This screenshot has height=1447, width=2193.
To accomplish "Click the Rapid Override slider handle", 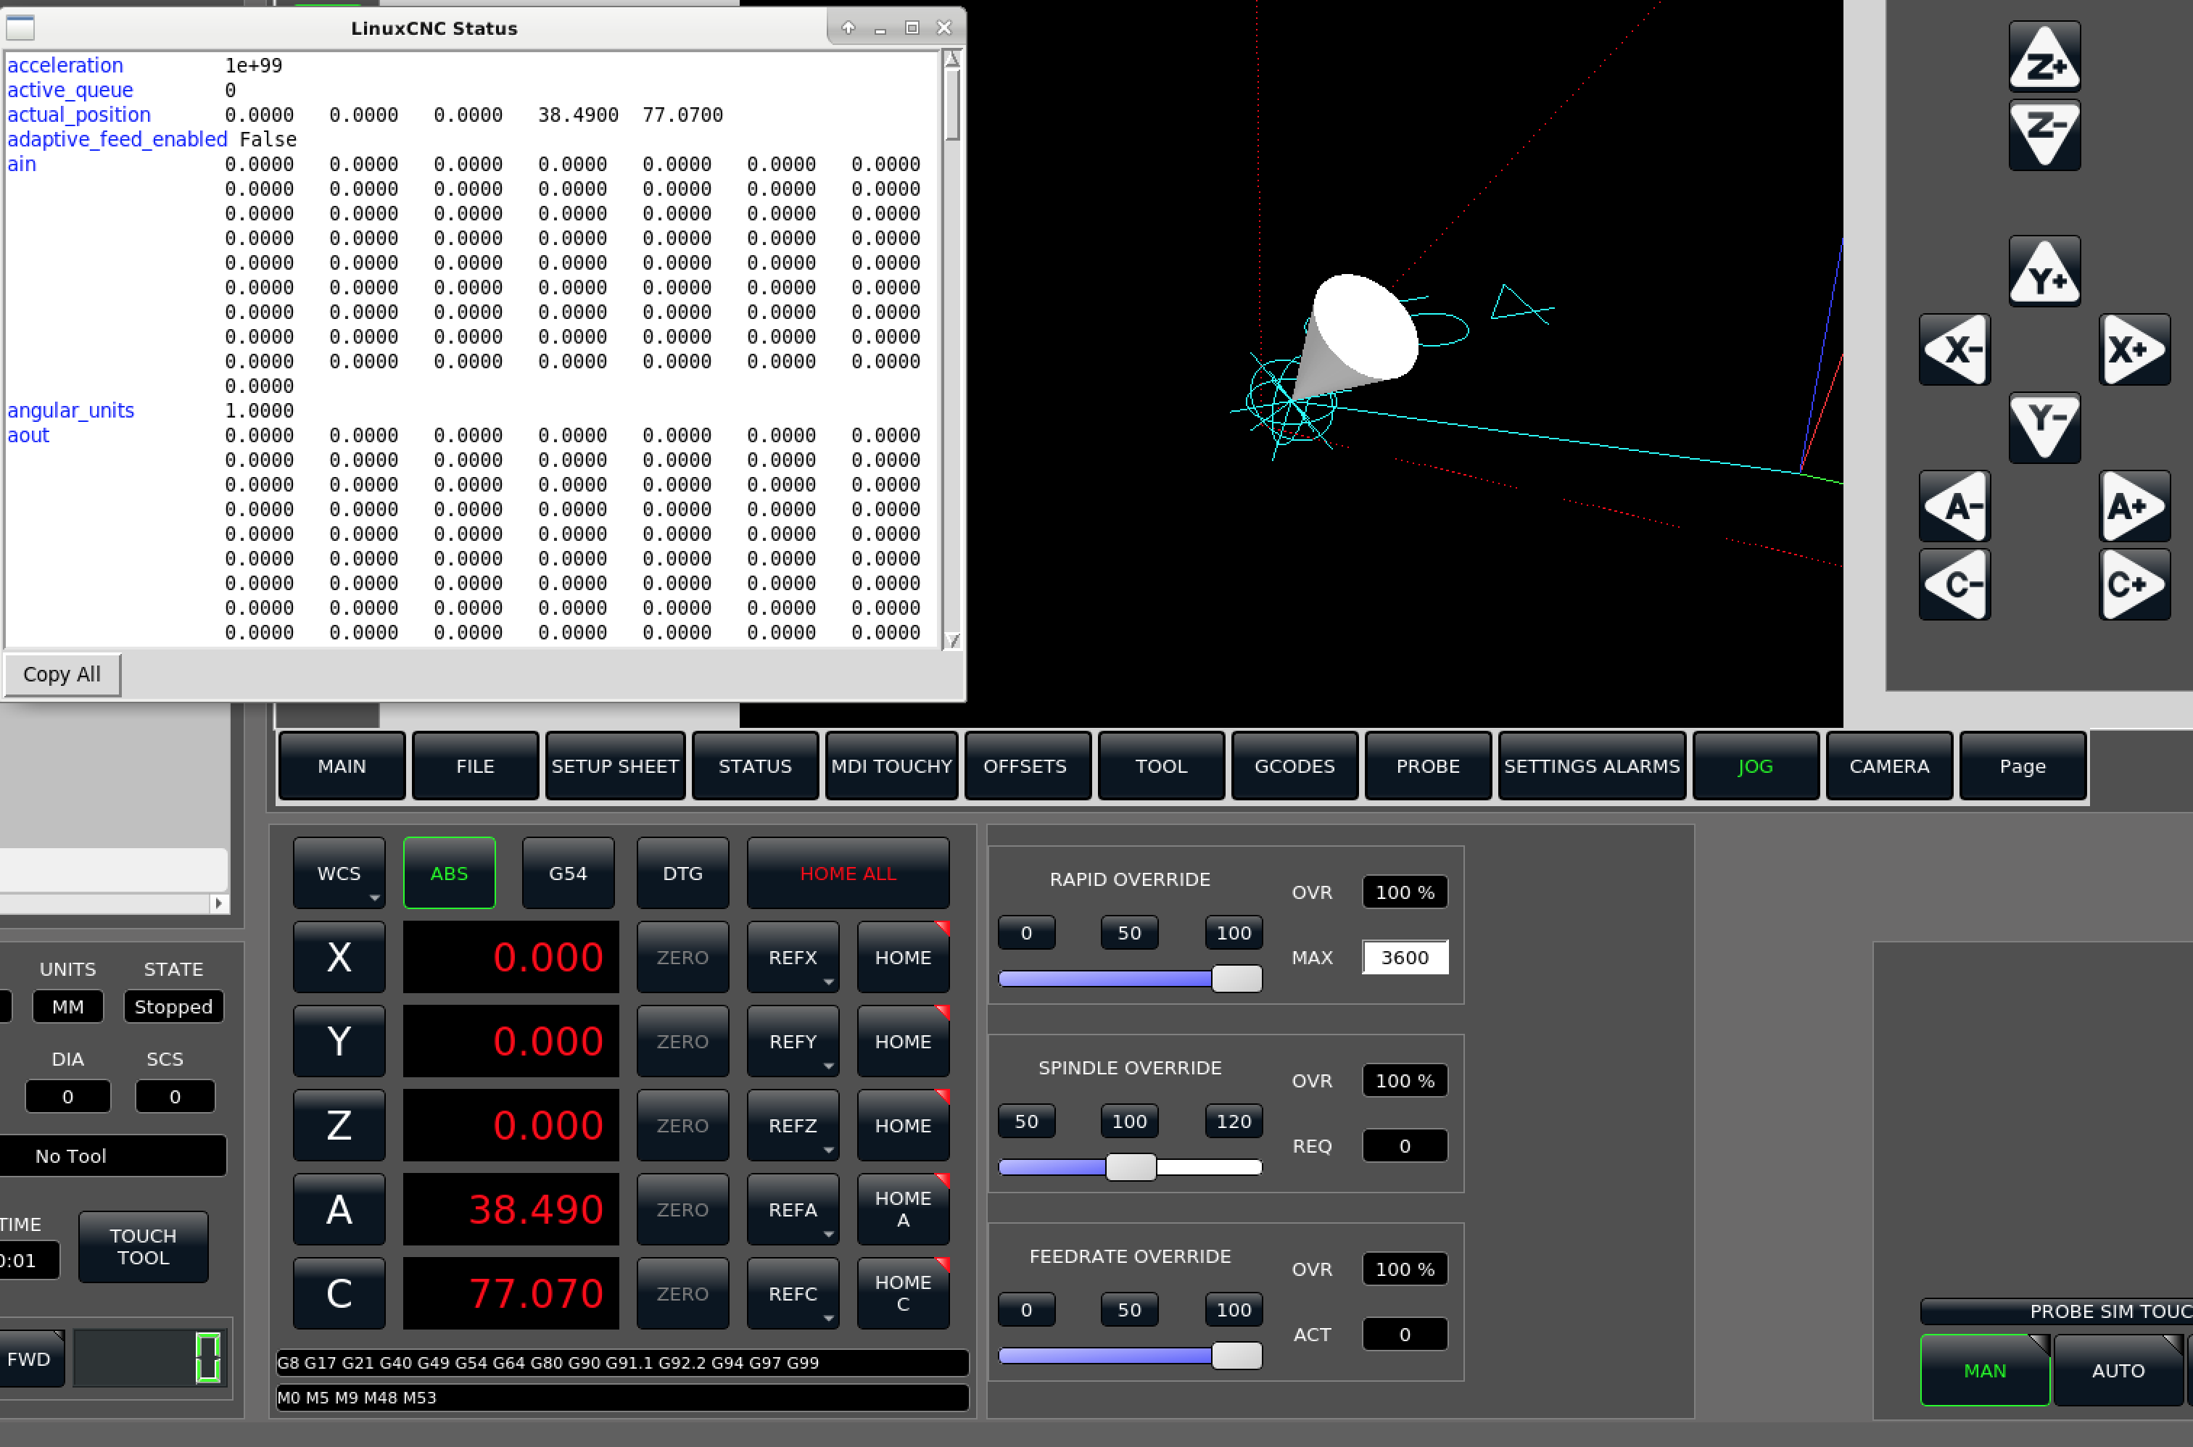I will point(1236,978).
